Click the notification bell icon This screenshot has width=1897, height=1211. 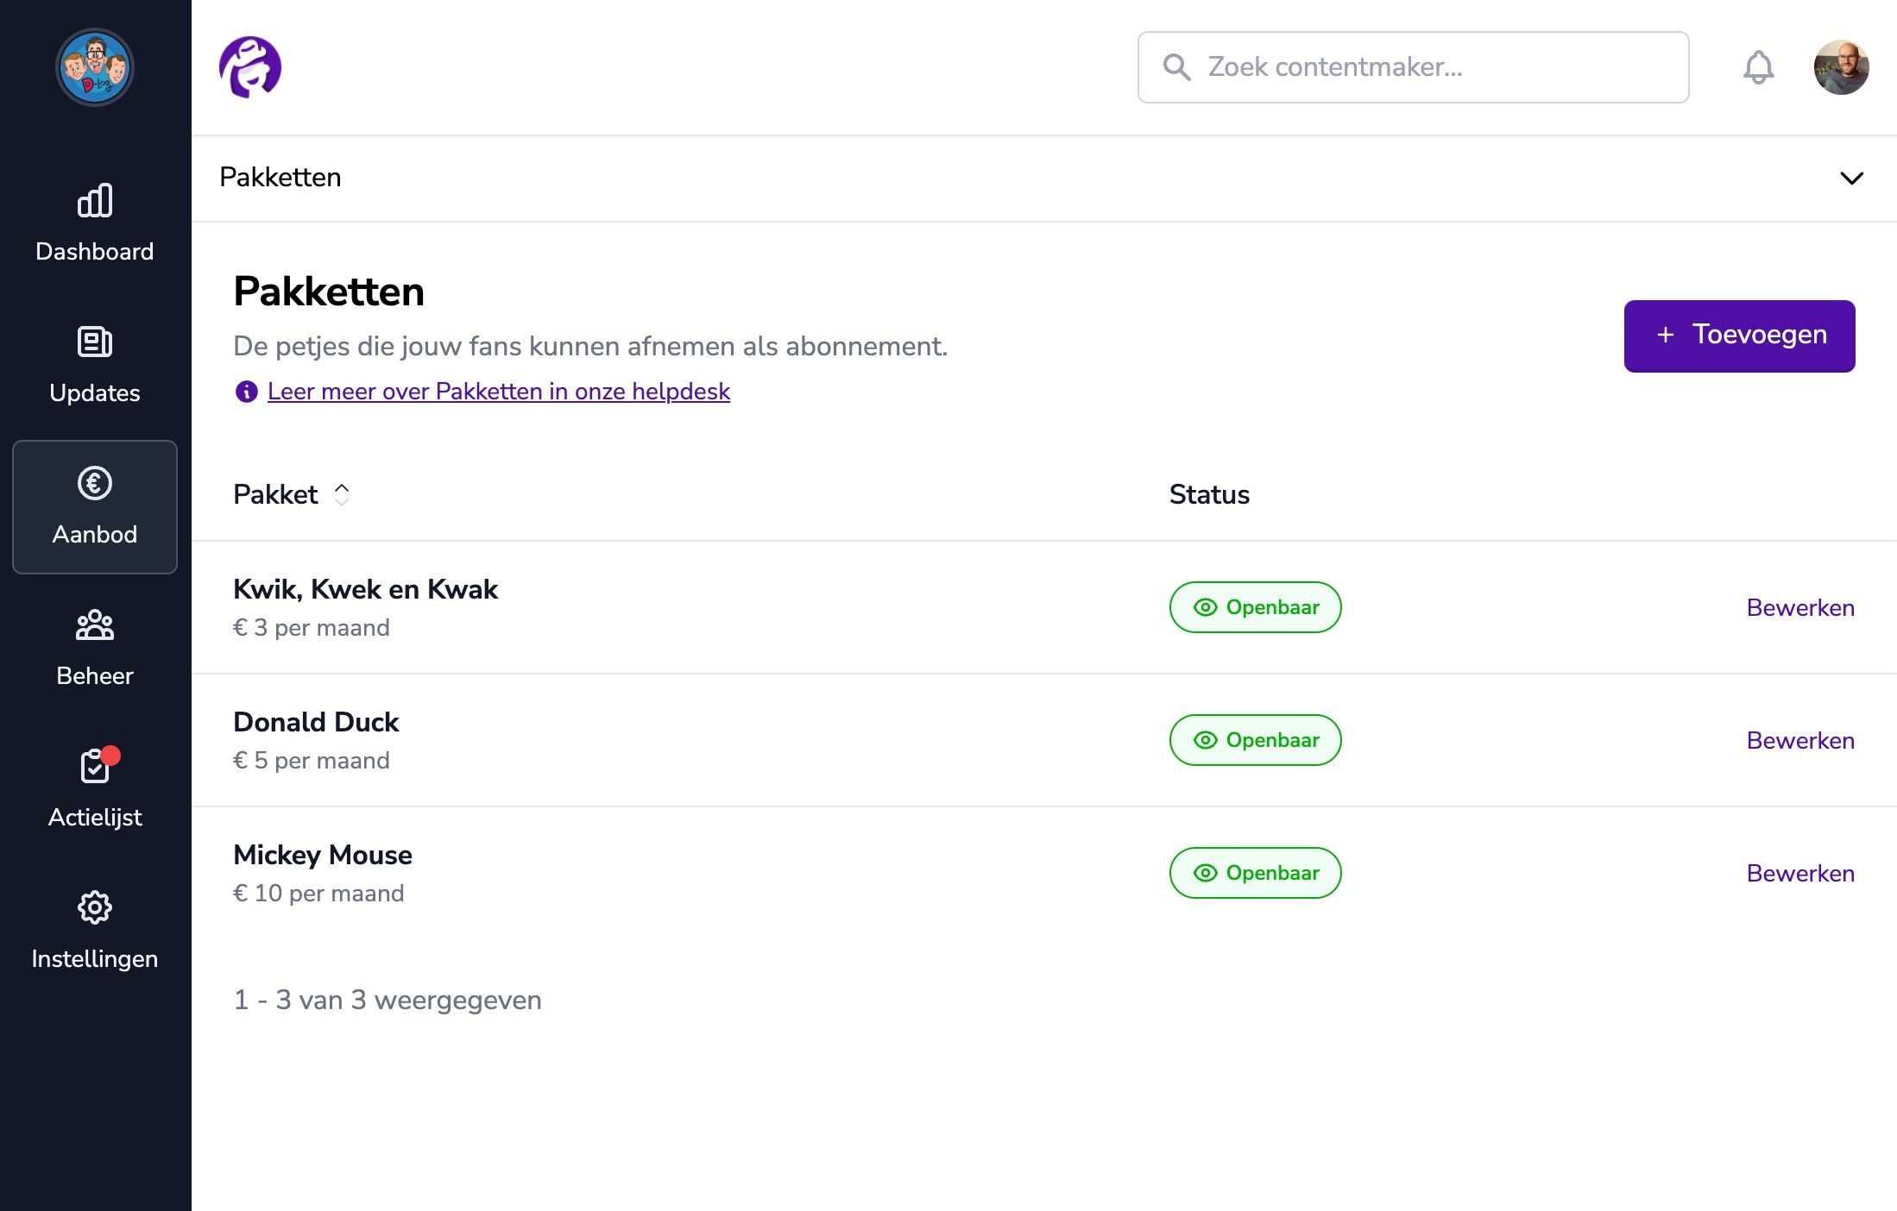pos(1758,67)
